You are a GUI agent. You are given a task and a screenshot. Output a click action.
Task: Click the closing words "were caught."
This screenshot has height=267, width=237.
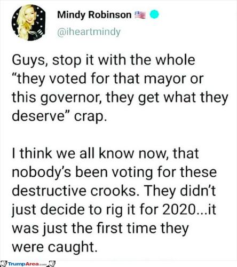[x=55, y=247]
